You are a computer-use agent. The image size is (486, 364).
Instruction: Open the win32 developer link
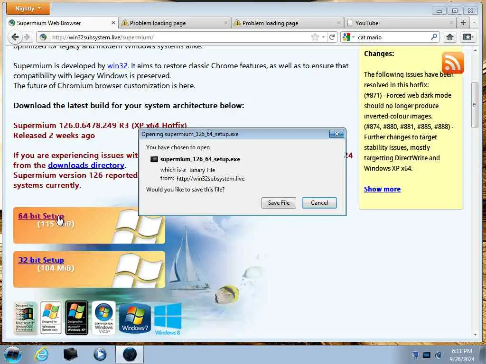coord(117,65)
